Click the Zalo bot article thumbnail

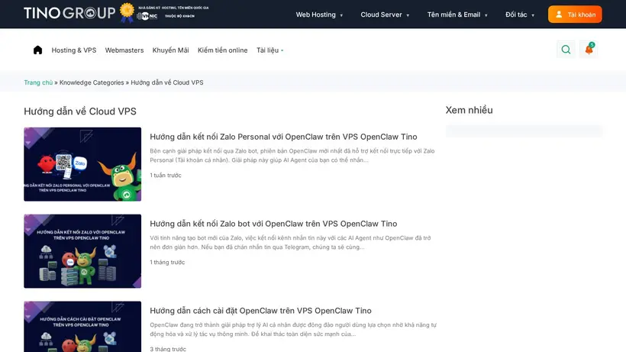[x=82, y=251]
